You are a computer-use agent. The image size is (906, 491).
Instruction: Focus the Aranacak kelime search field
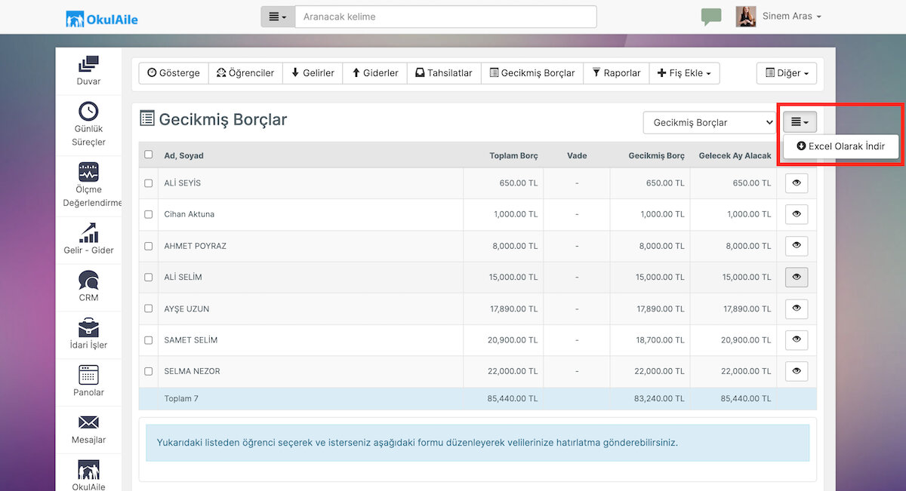445,17
